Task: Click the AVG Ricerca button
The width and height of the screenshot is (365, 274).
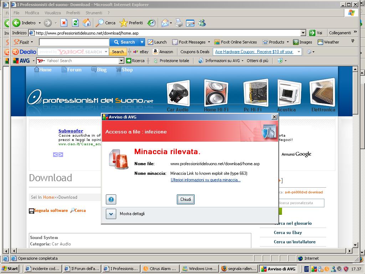Action: click(x=135, y=61)
